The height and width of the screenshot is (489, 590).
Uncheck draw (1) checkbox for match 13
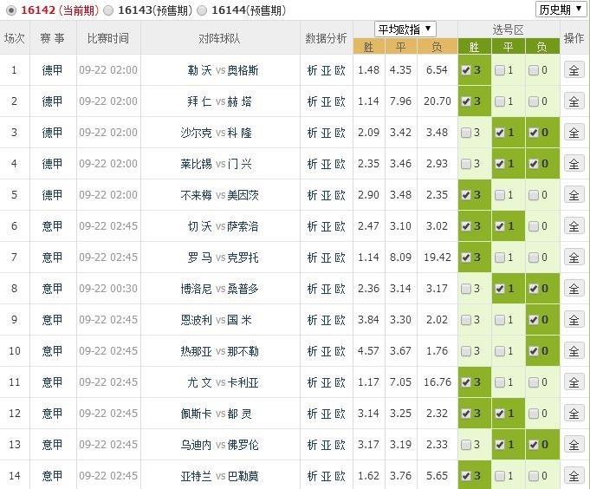click(x=500, y=445)
